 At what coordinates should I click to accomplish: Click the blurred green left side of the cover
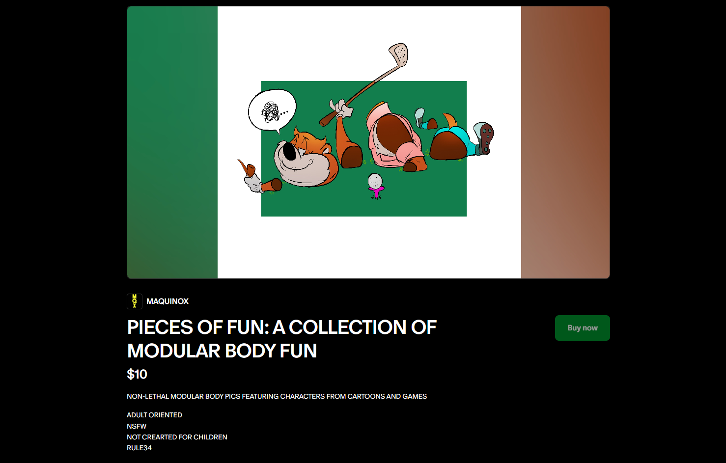click(172, 142)
